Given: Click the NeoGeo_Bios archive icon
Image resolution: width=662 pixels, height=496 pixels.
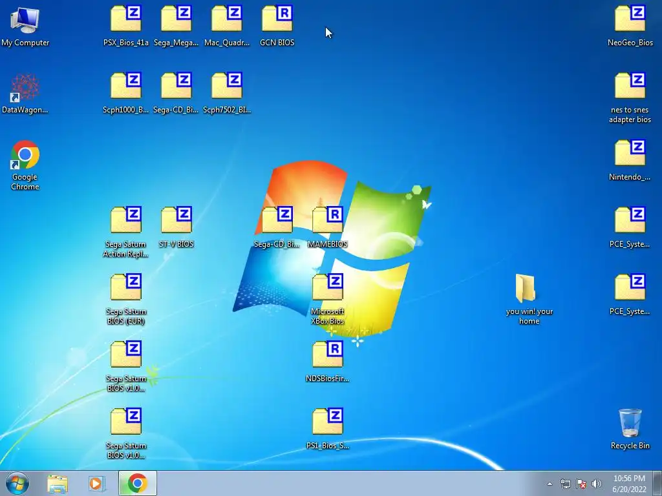Looking at the screenshot, I should (x=630, y=26).
